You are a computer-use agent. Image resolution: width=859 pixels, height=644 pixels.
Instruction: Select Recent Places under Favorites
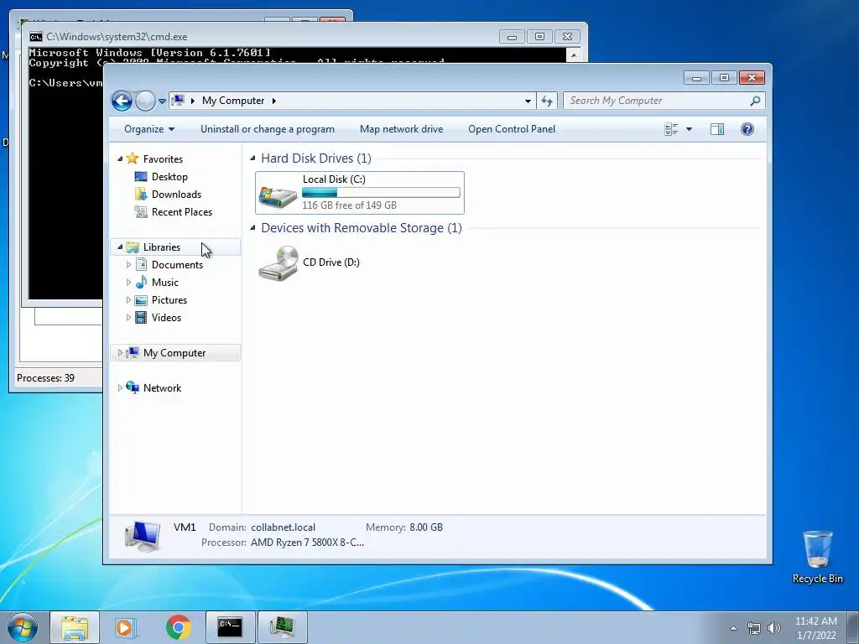coord(182,212)
